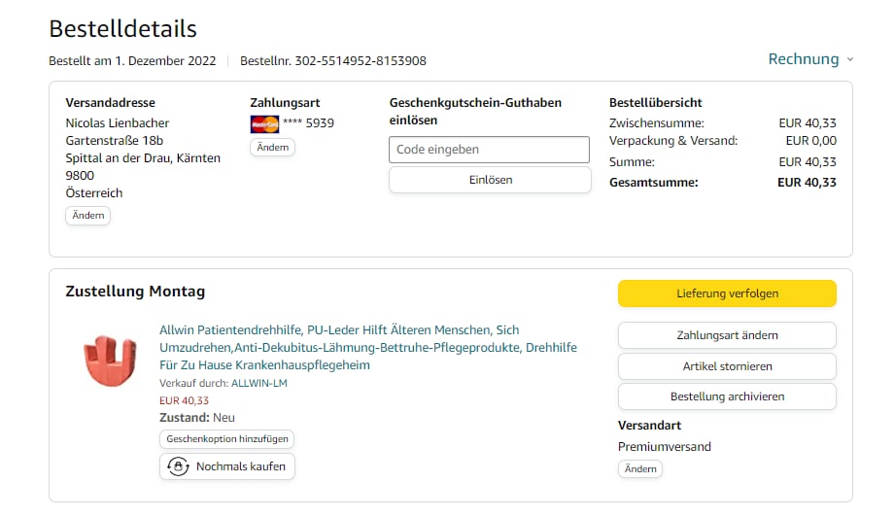Image resolution: width=894 pixels, height=517 pixels.
Task: Open the ALLWIN-LM seller link
Action: (258, 384)
